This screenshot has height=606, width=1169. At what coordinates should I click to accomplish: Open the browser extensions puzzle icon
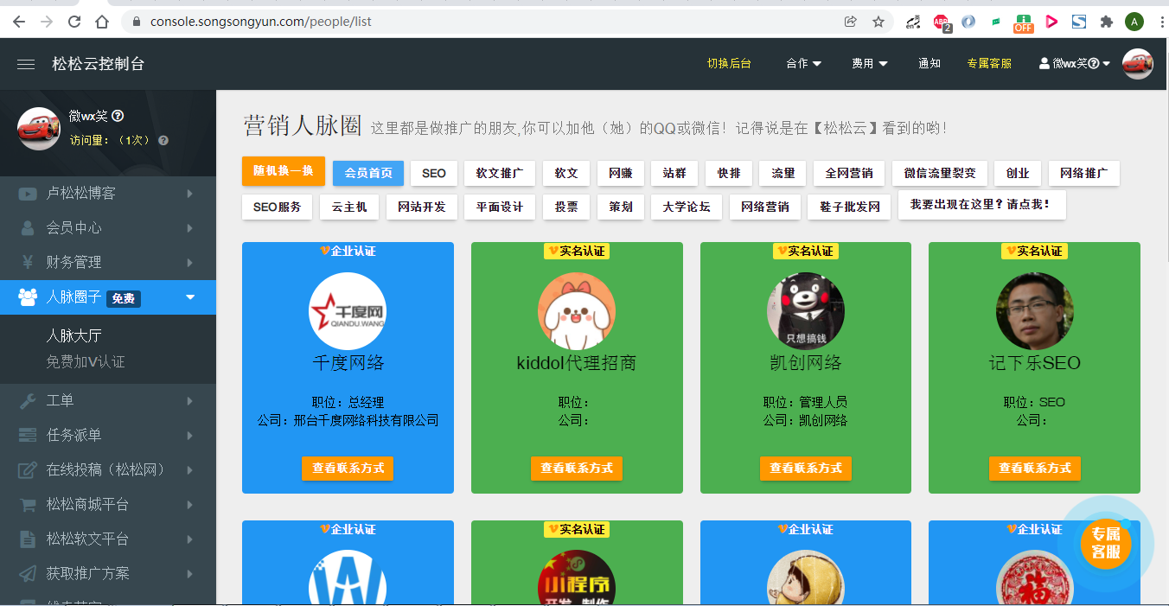(x=1106, y=22)
